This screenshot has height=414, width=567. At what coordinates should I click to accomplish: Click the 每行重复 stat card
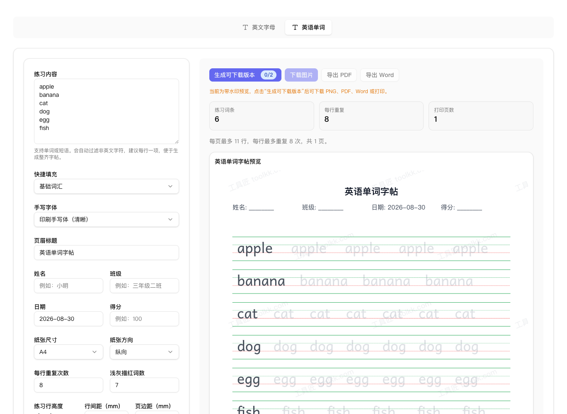(x=371, y=116)
